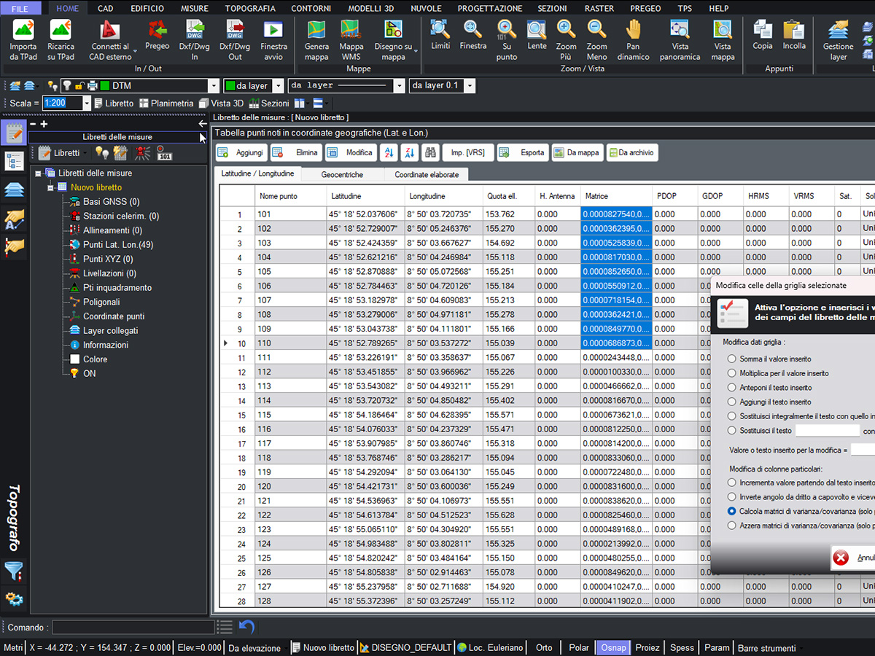Open the DTM layer dropdown
Screen dimensions: 875x656
coord(213,86)
